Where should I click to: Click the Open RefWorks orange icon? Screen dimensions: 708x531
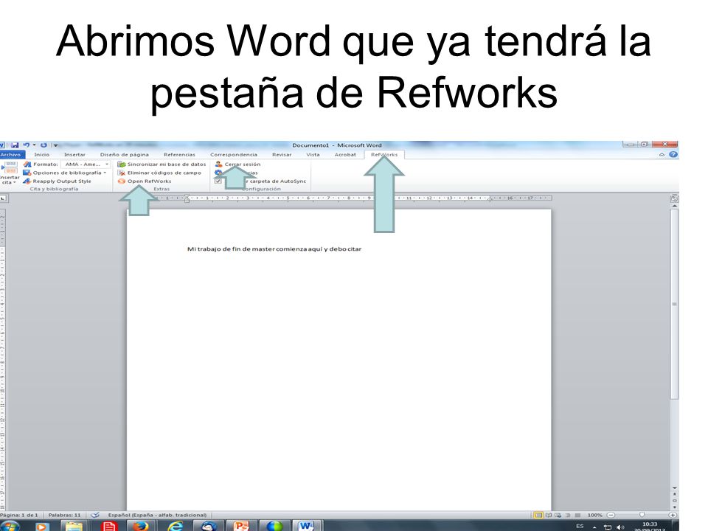point(121,181)
